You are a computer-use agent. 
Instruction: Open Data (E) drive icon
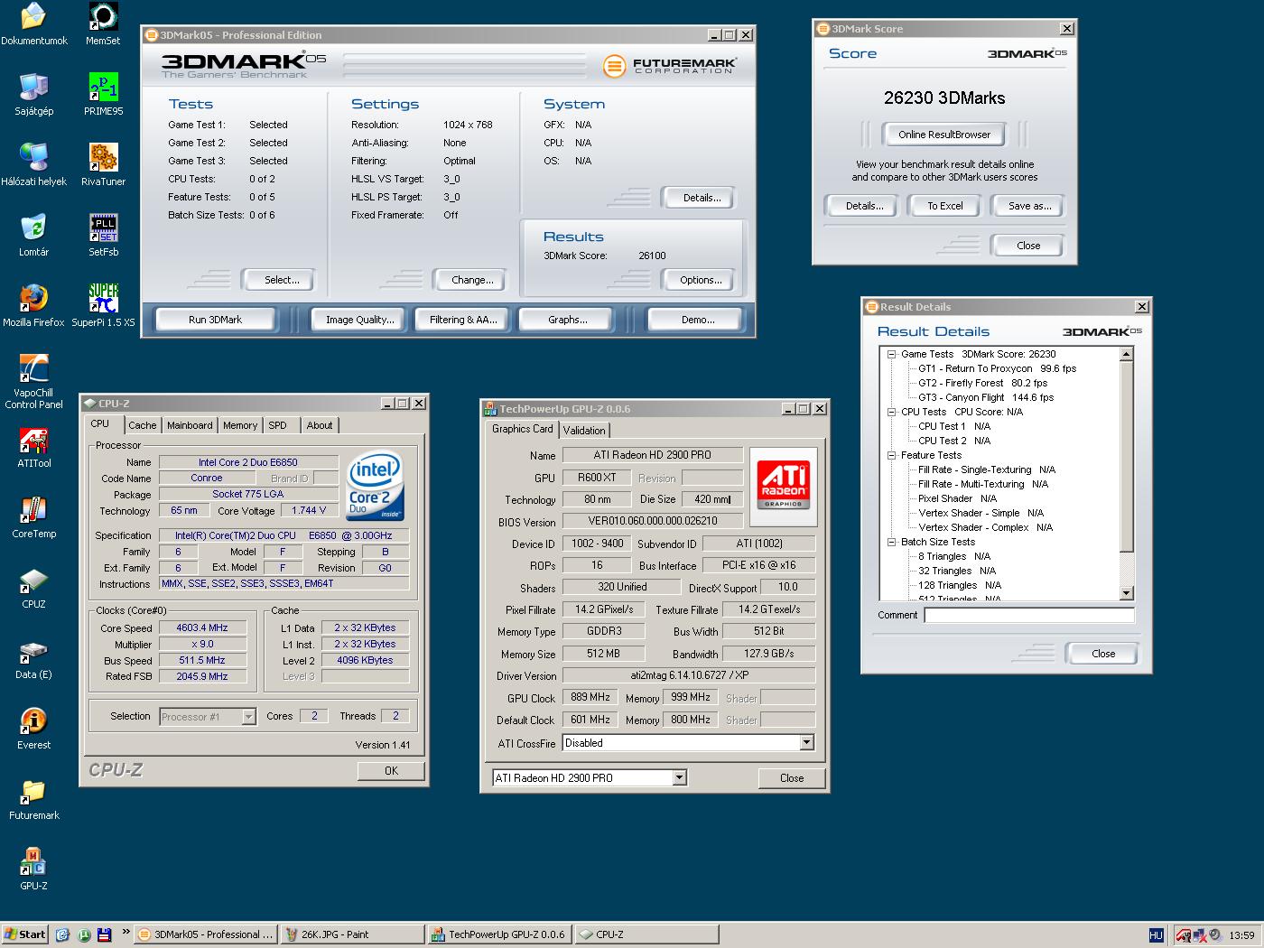point(33,658)
